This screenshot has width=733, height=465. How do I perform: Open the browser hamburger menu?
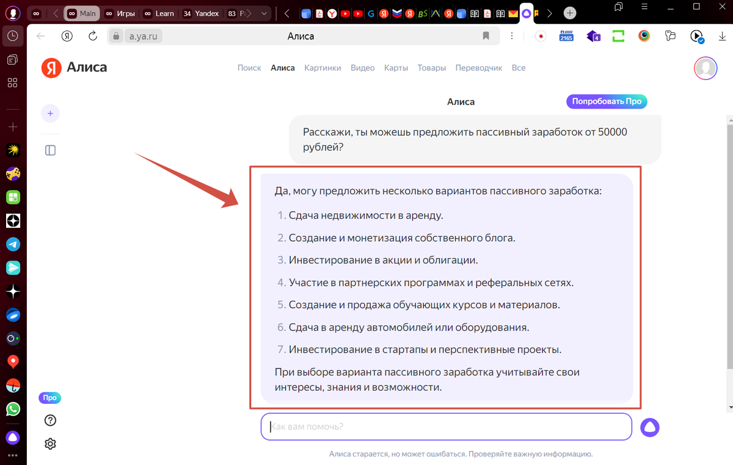tap(644, 7)
